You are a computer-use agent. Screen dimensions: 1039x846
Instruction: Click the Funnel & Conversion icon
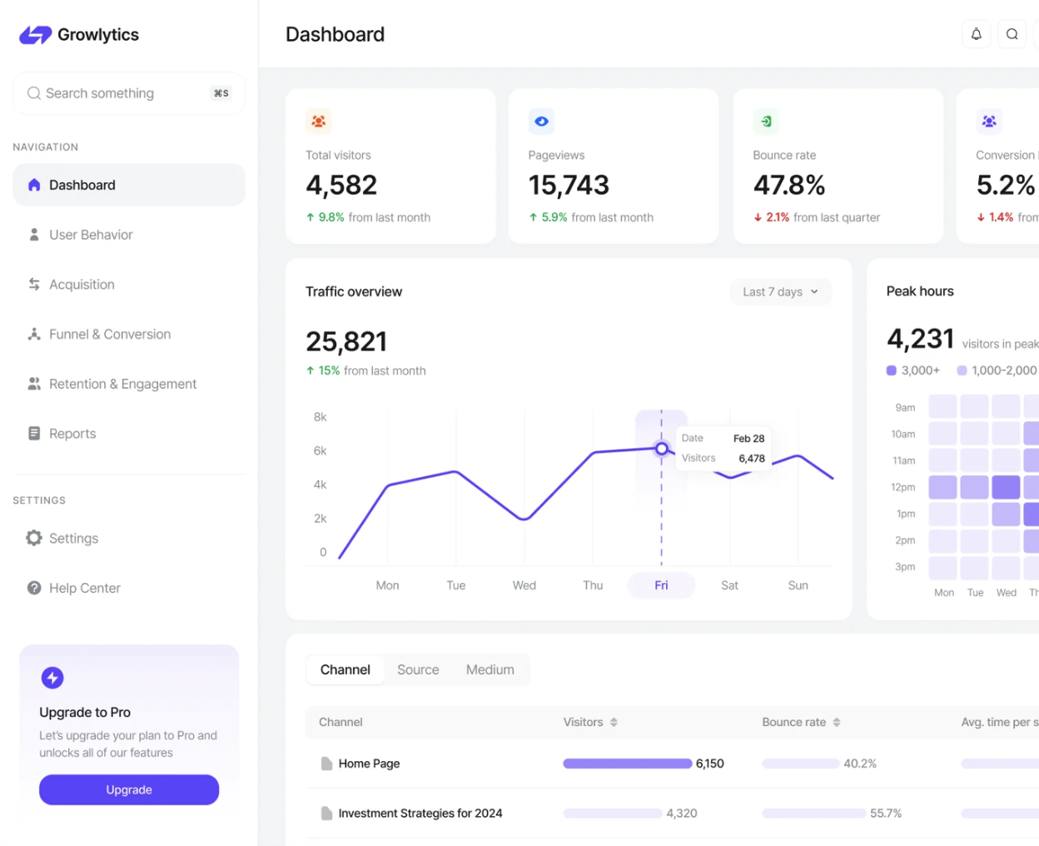point(34,334)
